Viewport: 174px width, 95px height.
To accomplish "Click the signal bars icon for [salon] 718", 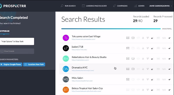I will (153, 48).
